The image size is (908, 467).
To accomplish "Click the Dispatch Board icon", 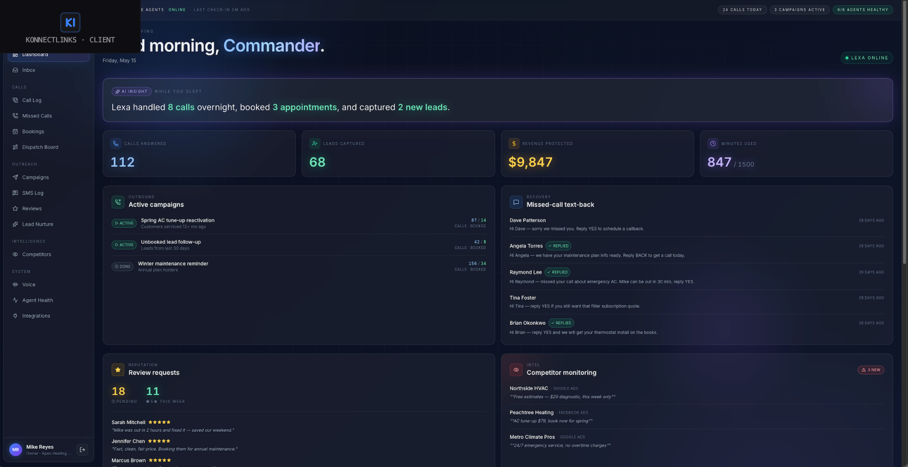I will (x=15, y=147).
